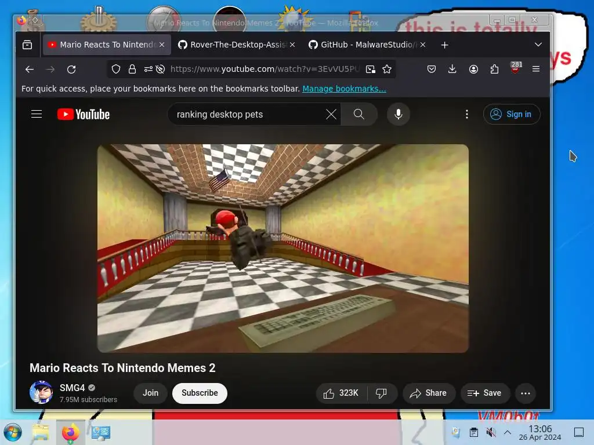Open more actions ellipsis menu

[526, 393]
